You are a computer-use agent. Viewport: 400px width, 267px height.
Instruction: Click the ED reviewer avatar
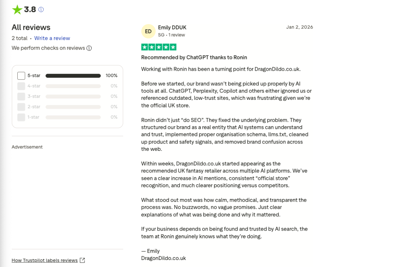click(x=148, y=31)
